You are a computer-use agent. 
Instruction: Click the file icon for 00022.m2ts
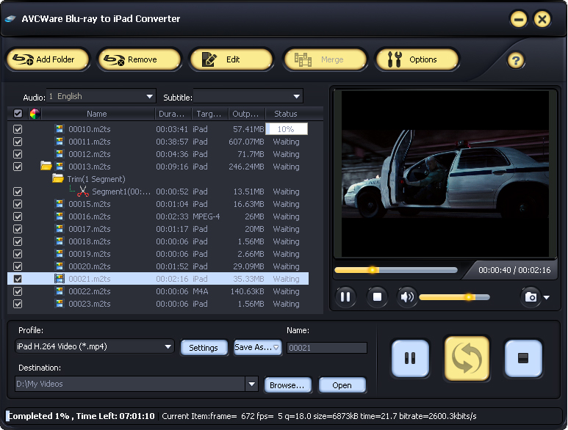(x=60, y=291)
